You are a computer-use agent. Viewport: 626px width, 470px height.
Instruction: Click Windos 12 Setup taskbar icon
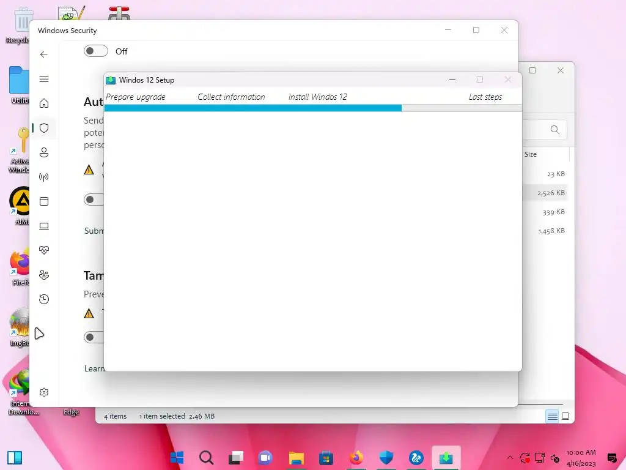(x=446, y=458)
